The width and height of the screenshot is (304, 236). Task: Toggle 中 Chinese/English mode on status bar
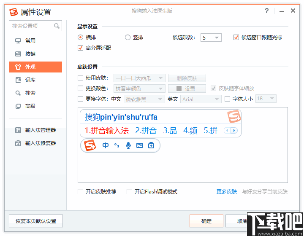pyautogui.click(x=106, y=145)
